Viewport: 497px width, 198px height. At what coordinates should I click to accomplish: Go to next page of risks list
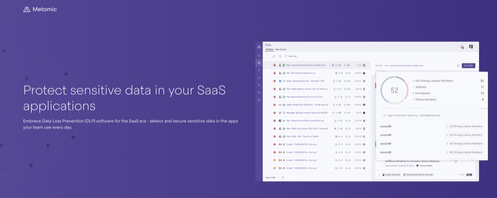click(283, 178)
